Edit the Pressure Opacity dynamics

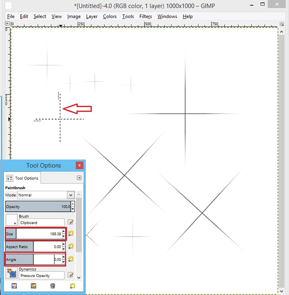[x=71, y=275]
